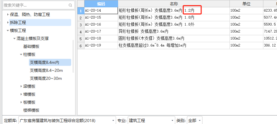277x124 pixels.
Task: Expand the 拆除工程 tree arrow
Action: pos(8,22)
